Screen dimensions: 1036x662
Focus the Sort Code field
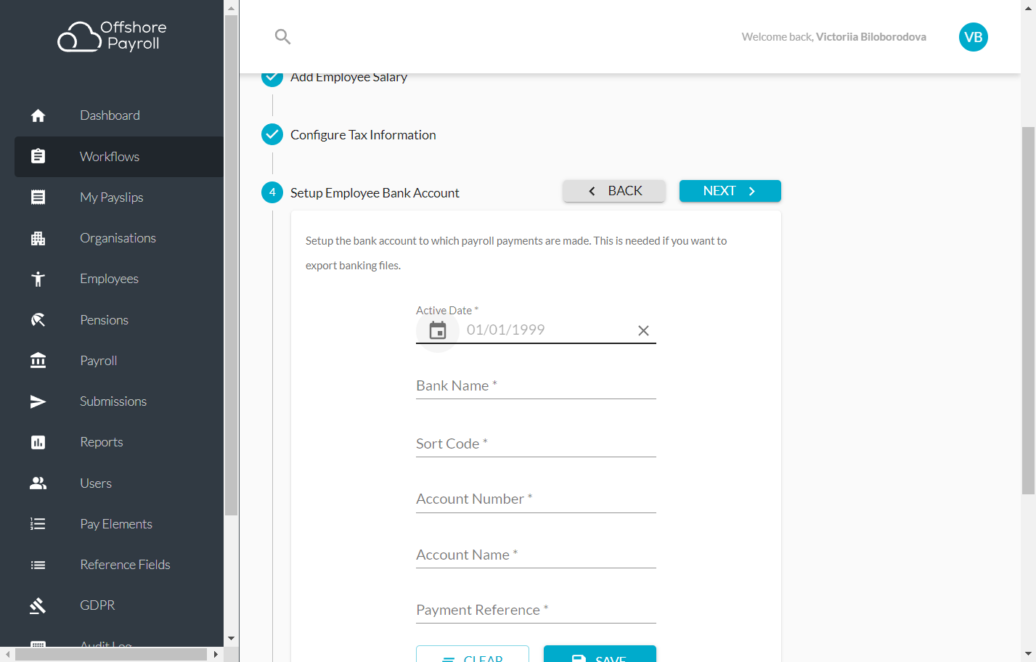[x=536, y=444]
